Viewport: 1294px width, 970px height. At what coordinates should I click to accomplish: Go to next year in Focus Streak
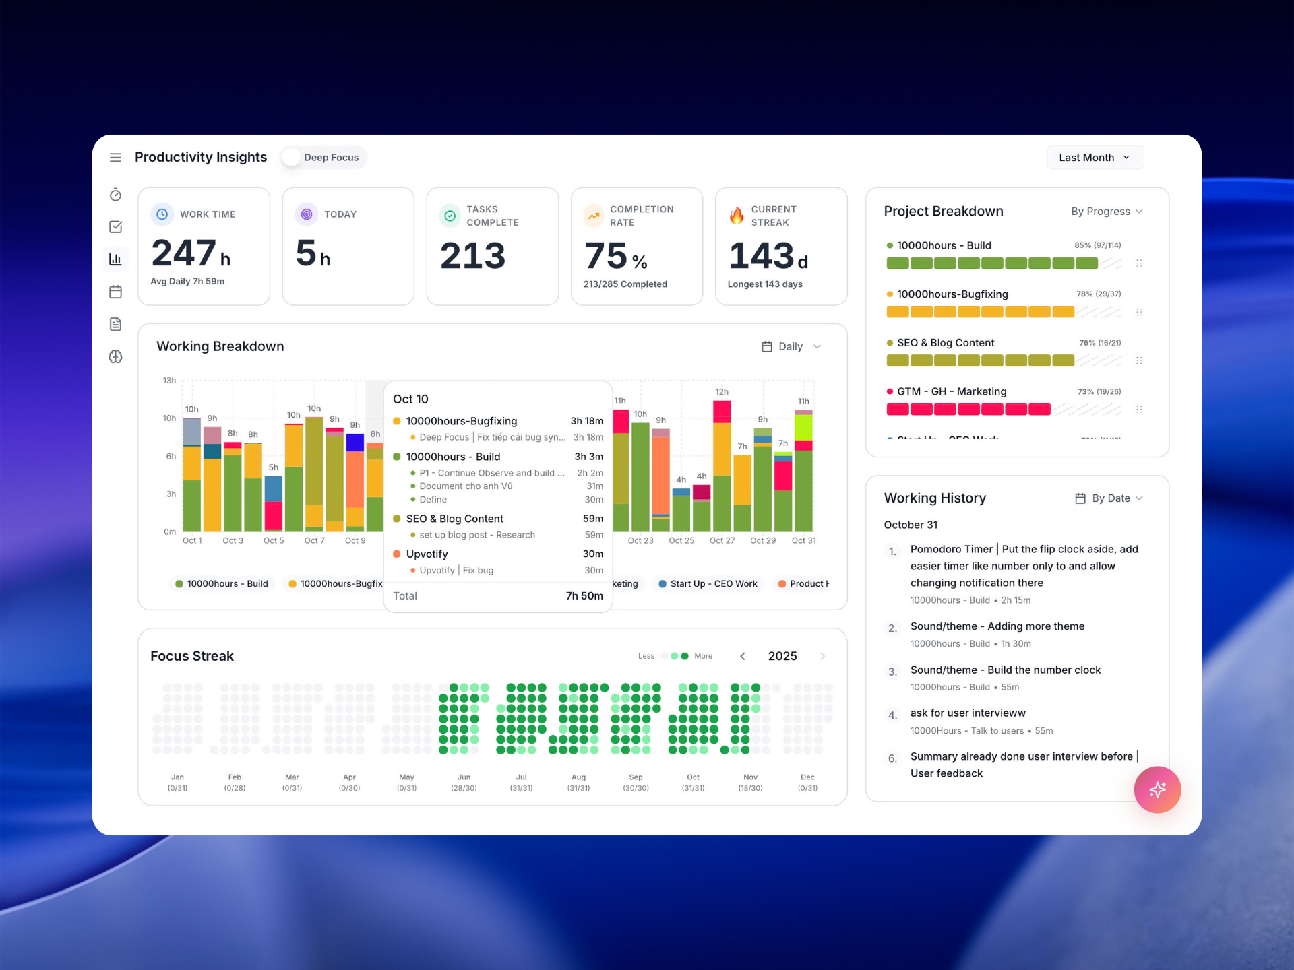822,656
